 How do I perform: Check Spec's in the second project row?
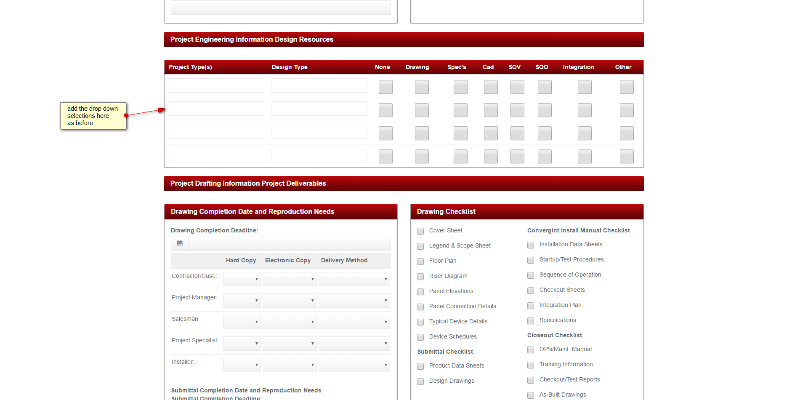[x=460, y=110]
